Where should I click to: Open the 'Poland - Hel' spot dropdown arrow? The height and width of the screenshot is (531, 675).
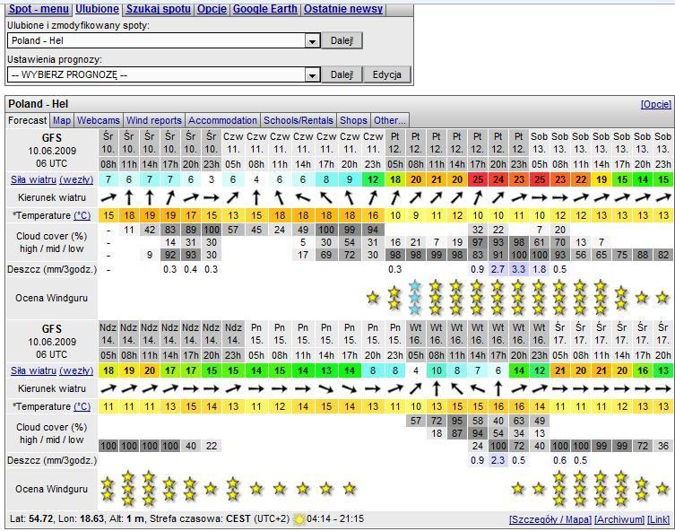[312, 41]
